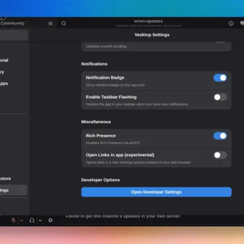The width and height of the screenshot is (244, 244).
Task: Click the Miscellaneous section heading
Action: (96, 122)
